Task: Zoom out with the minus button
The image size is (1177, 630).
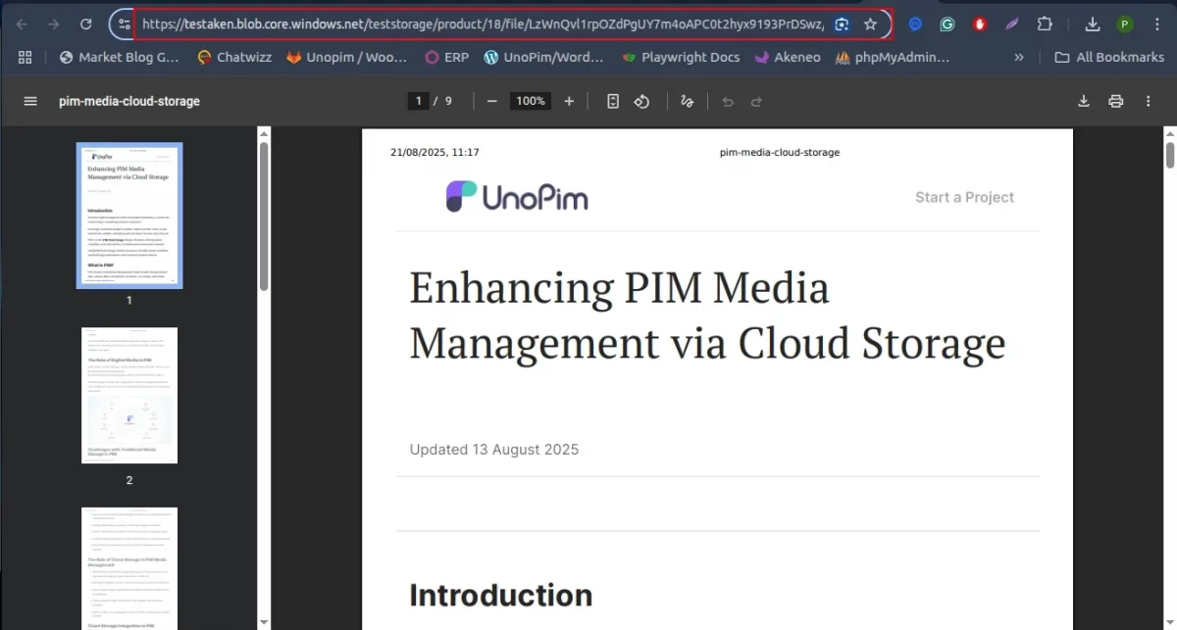Action: (x=492, y=101)
